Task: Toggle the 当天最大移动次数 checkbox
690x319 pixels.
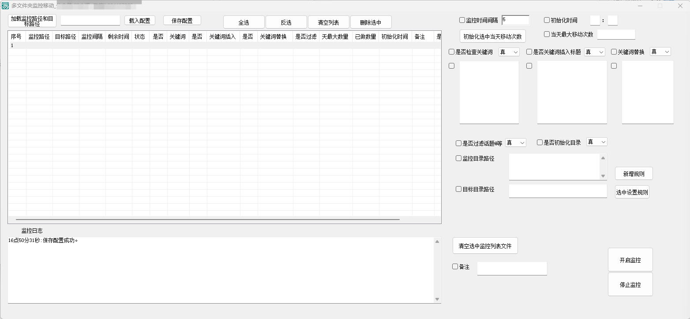Action: point(547,34)
